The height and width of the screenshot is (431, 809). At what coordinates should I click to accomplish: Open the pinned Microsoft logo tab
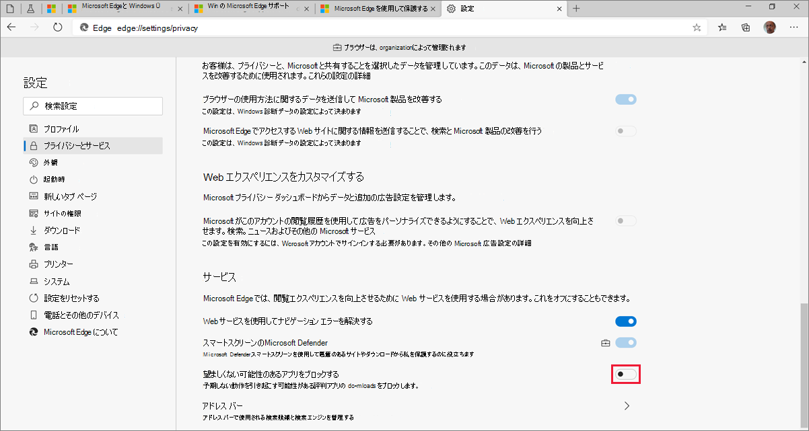click(50, 9)
